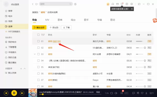The width and height of the screenshot is (157, 97).
Task: Open the shirt-shaped skin icon
Action: [x=122, y=4]
